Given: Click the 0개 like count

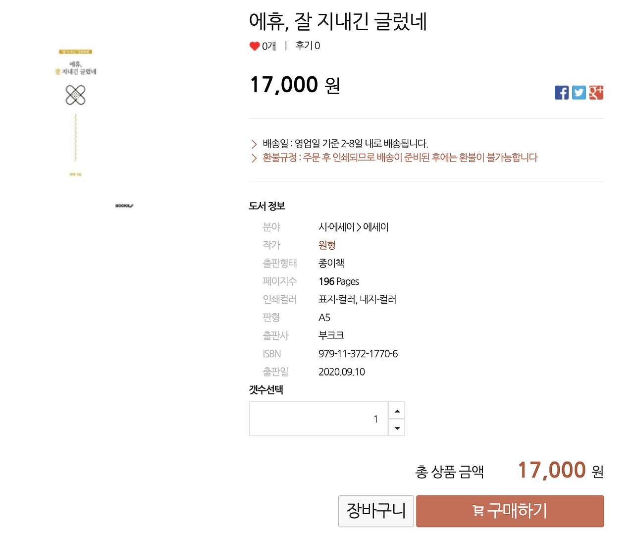Looking at the screenshot, I should (269, 46).
